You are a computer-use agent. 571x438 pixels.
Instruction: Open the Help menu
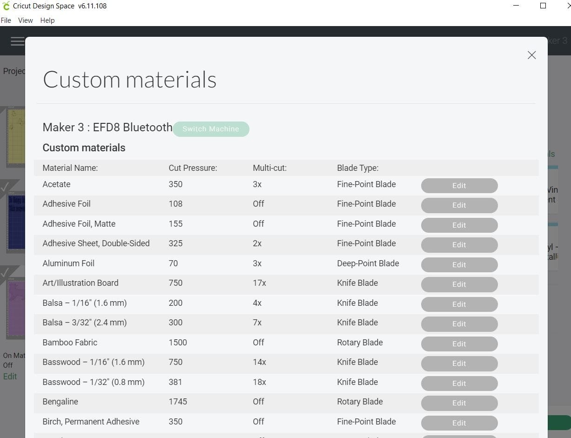pyautogui.click(x=47, y=20)
